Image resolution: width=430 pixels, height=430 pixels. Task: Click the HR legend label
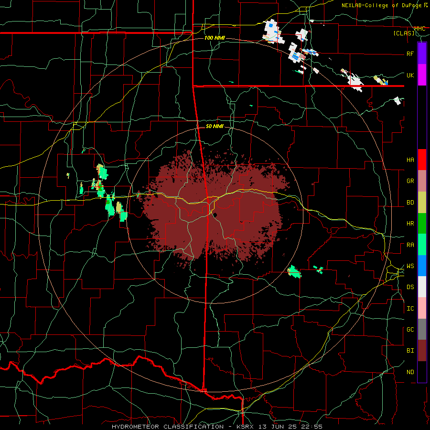(x=410, y=224)
